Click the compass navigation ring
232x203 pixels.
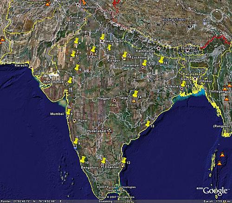pyautogui.click(x=217, y=15)
